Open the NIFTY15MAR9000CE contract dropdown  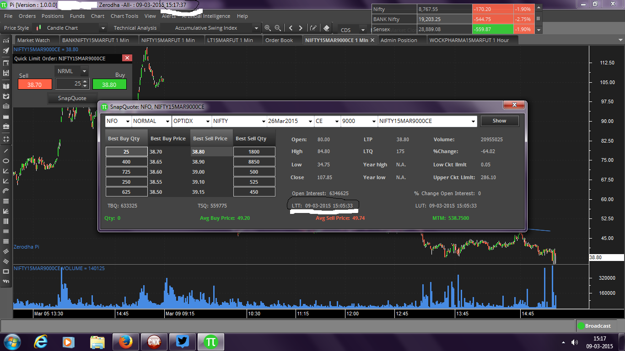click(473, 121)
